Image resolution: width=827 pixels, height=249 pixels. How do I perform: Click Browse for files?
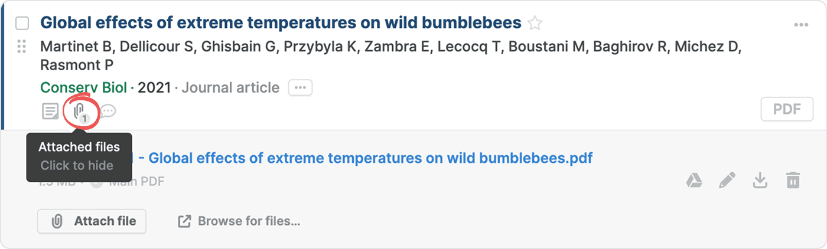[x=239, y=221]
